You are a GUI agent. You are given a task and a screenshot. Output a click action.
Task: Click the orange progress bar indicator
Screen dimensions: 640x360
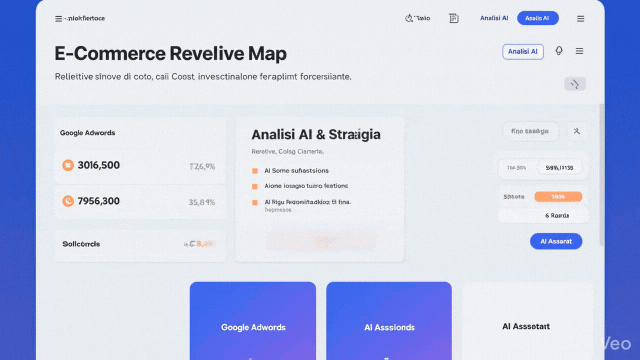tap(558, 197)
